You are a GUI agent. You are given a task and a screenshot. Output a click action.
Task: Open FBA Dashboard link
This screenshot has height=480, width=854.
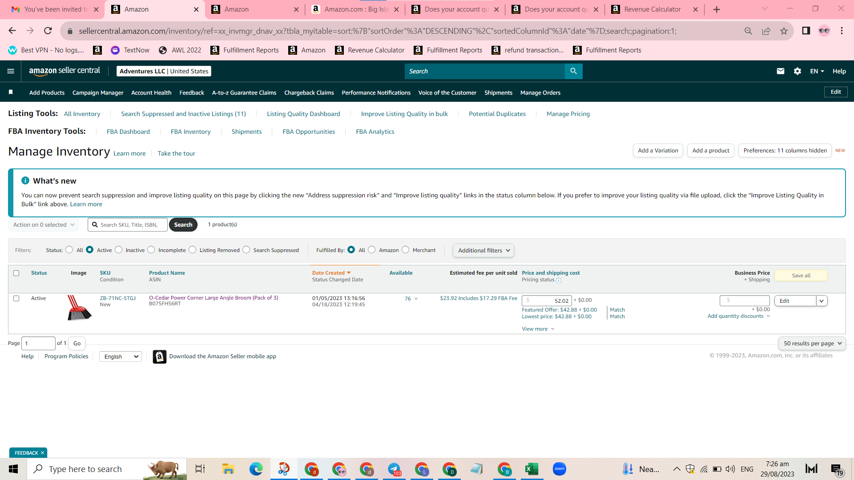point(128,132)
